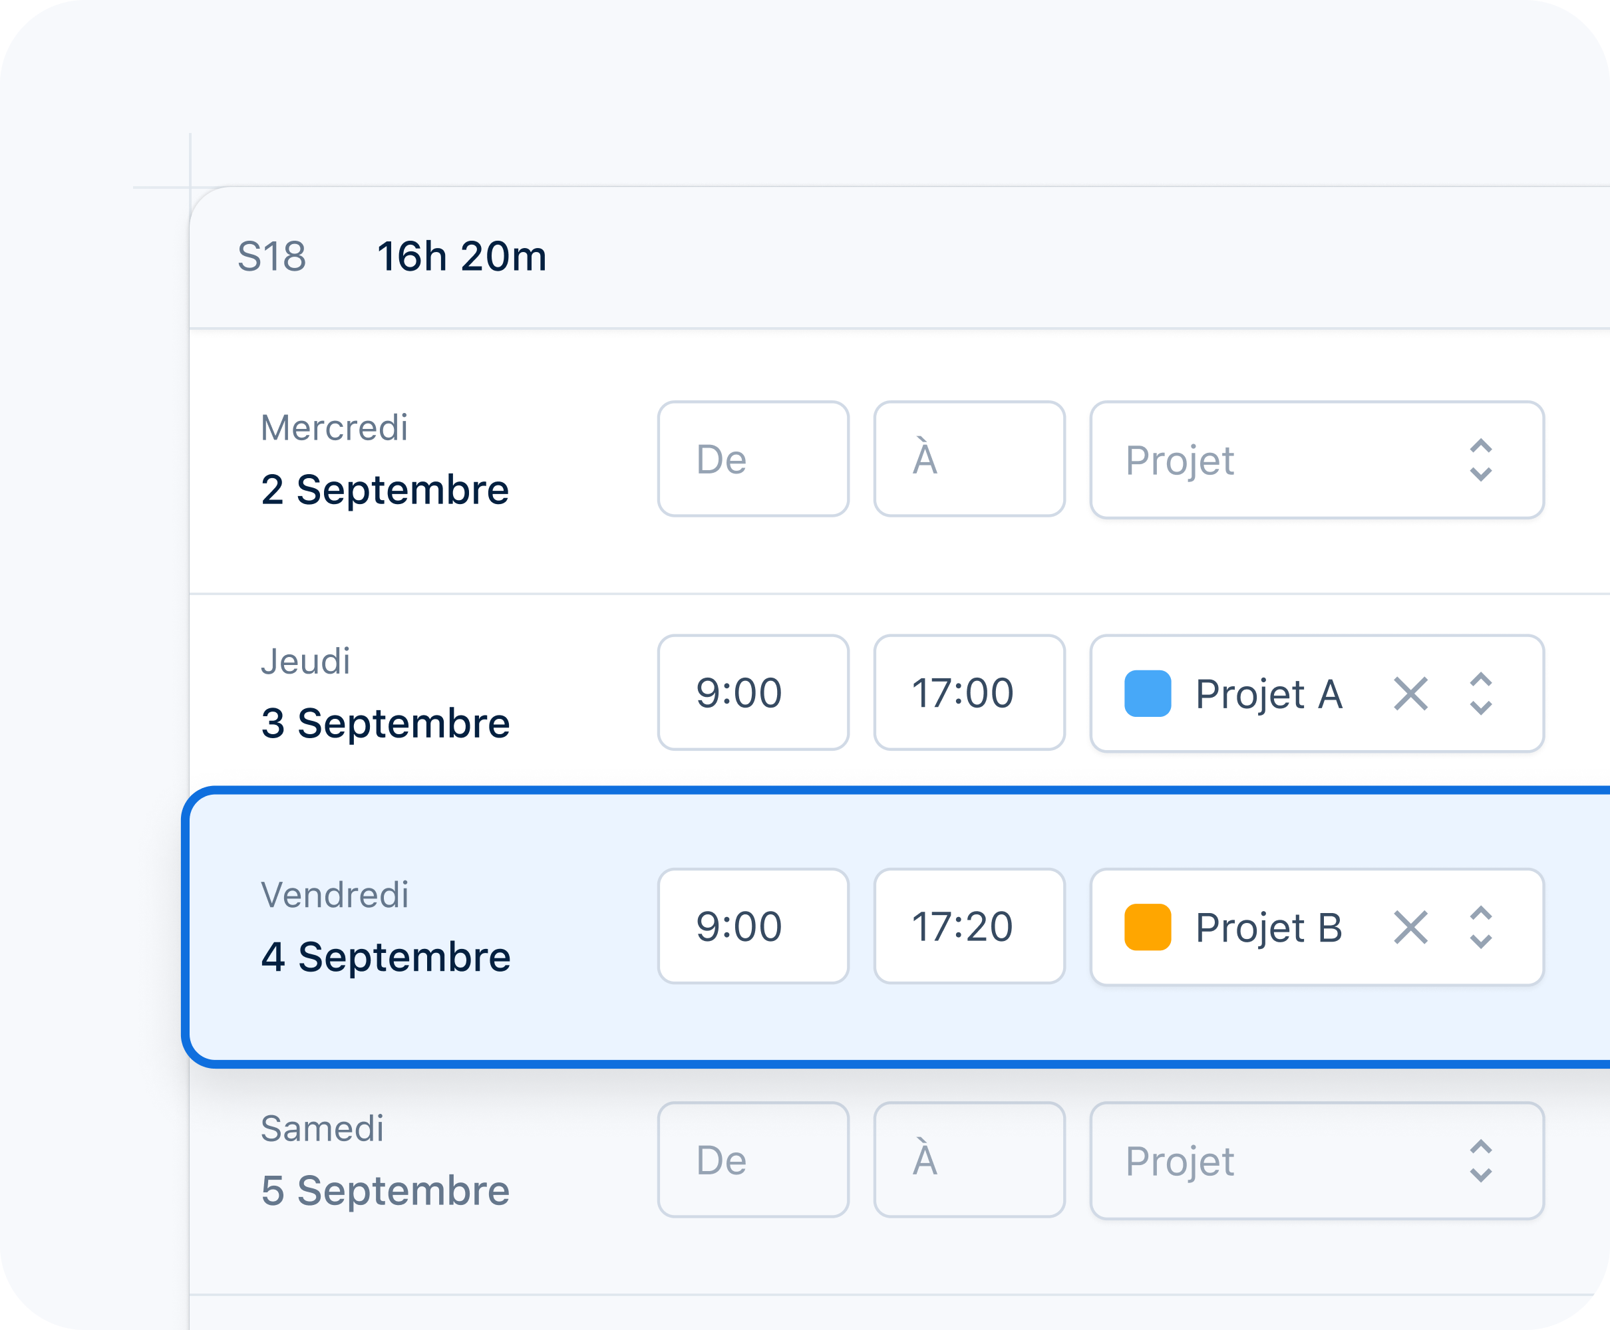Edit Vendredi 17:20 end time field

click(x=969, y=927)
